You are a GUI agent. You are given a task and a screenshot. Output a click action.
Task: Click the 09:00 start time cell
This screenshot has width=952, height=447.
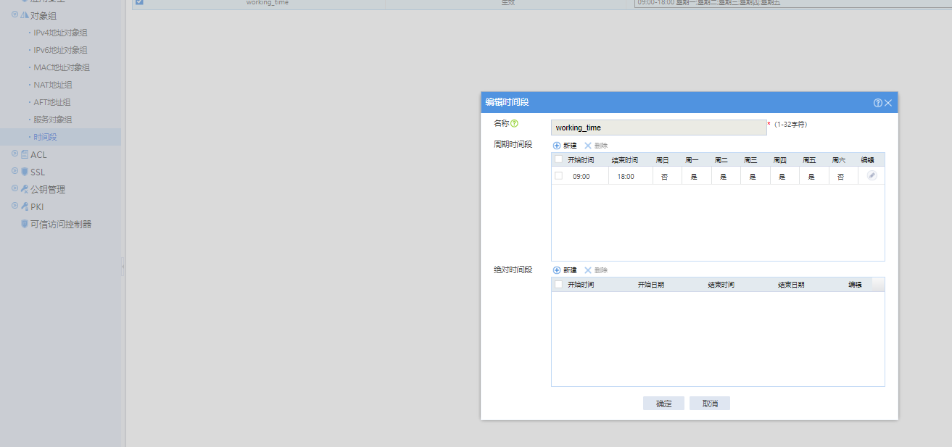581,176
